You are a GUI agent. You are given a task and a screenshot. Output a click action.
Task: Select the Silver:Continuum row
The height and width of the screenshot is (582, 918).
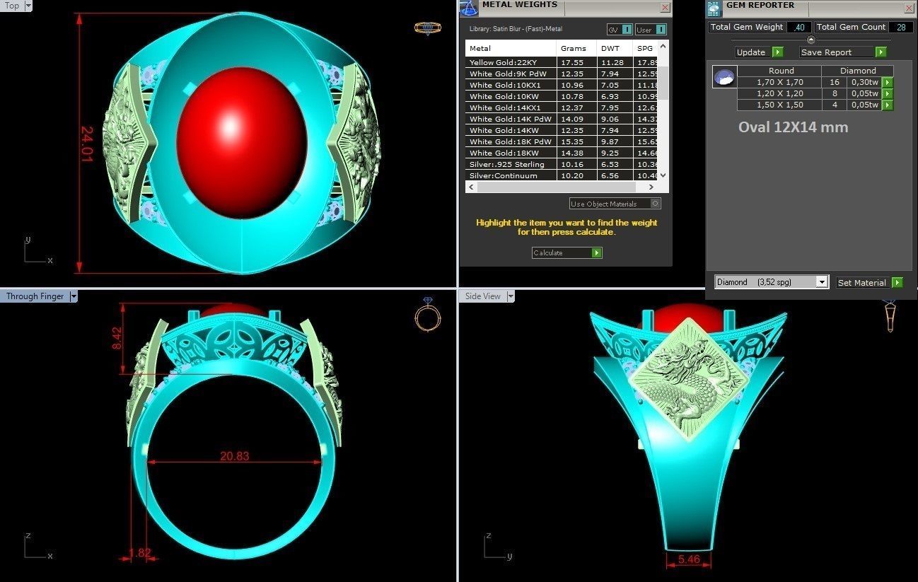tap(562, 175)
